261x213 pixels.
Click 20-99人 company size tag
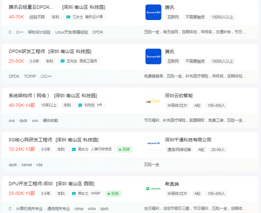[x=218, y=150]
